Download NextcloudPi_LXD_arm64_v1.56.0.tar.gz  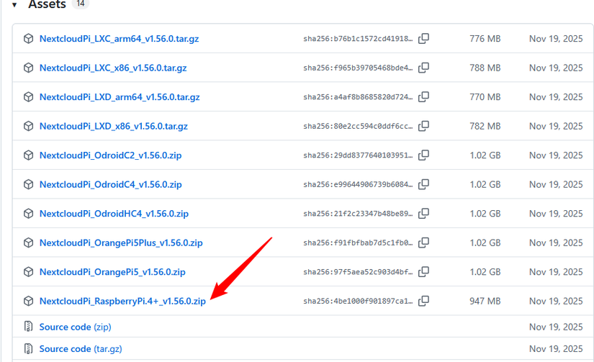120,97
